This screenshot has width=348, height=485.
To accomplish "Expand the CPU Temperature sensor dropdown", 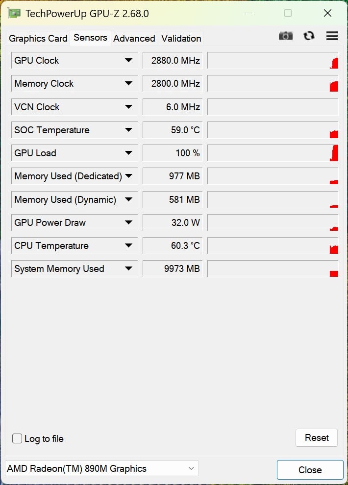I will pos(128,245).
